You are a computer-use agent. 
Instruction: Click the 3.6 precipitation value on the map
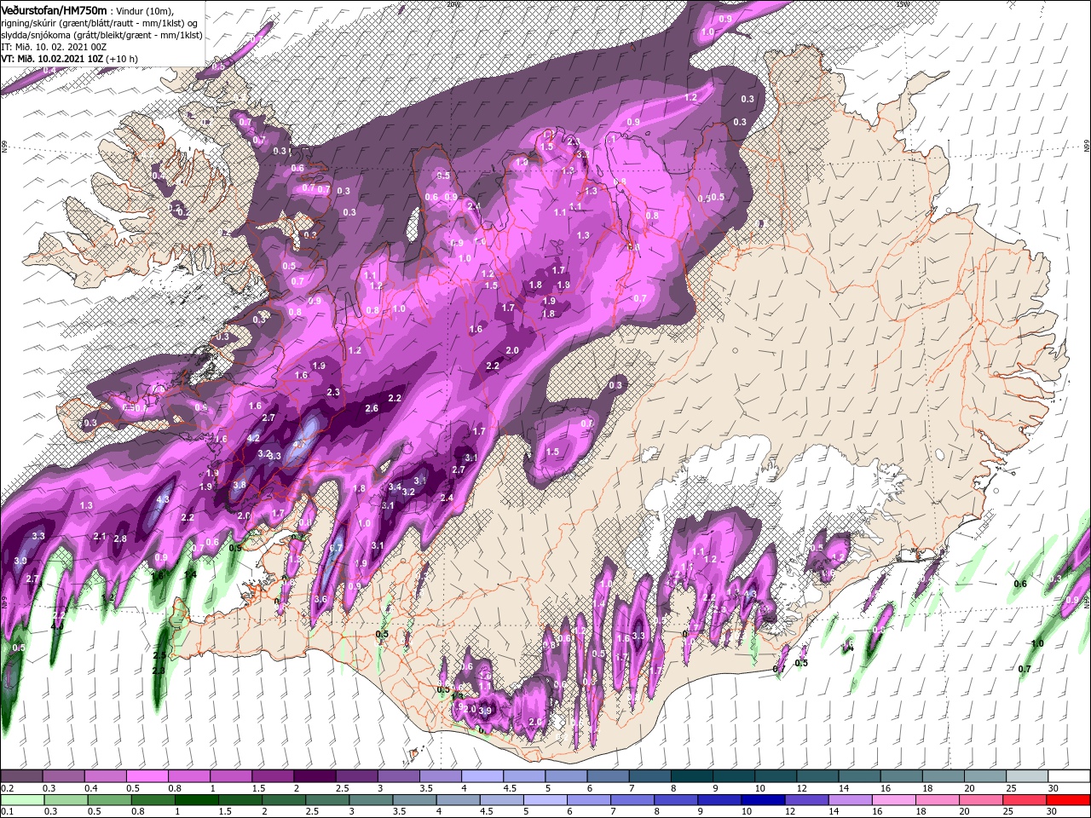pyautogui.click(x=320, y=600)
